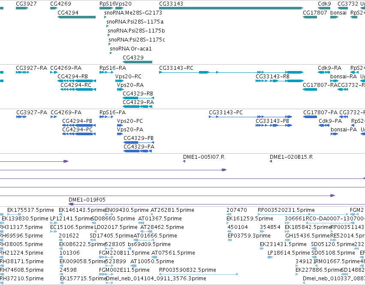Select the CG33143-RB transcript label

click(x=273, y=77)
